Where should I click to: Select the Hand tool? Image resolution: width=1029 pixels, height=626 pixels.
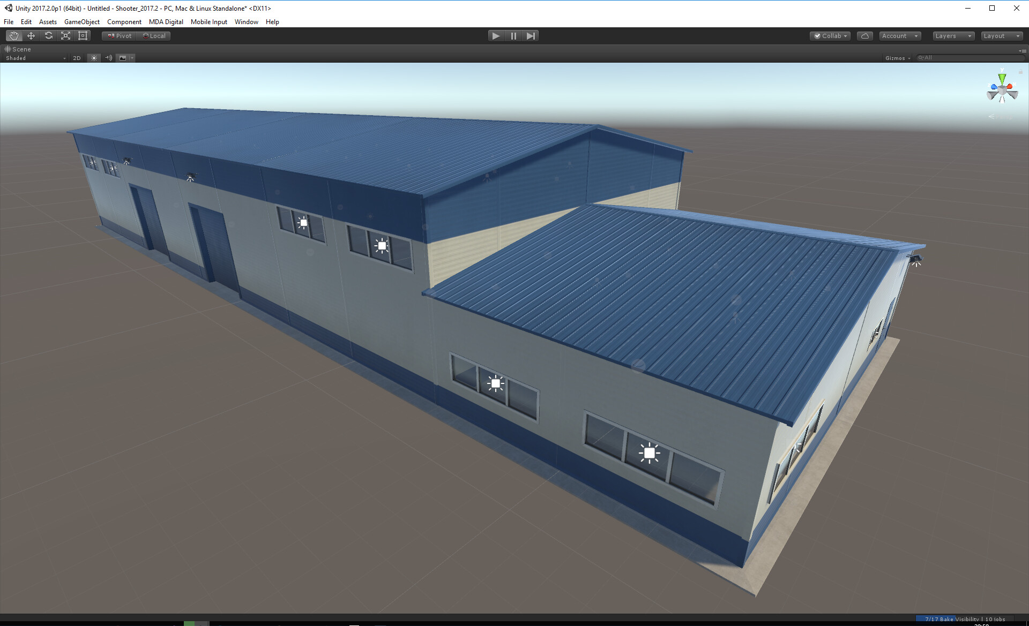14,36
